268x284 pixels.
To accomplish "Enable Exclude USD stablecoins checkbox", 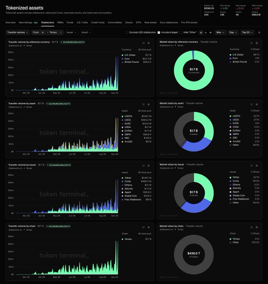I will tap(127, 33).
